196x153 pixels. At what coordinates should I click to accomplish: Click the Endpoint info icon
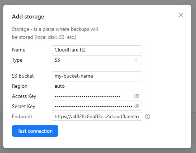tap(148, 116)
